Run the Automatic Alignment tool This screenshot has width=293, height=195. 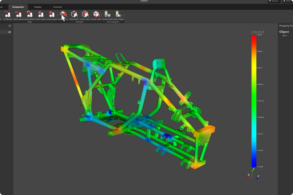(51, 15)
